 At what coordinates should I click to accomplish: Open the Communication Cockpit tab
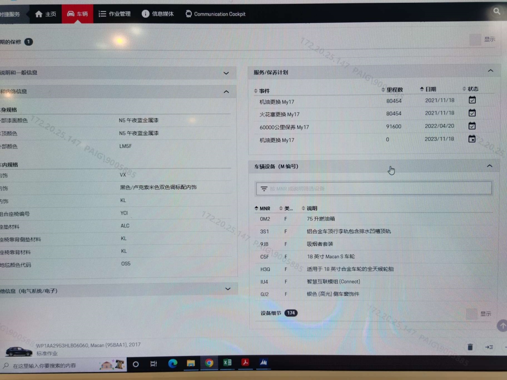point(215,14)
